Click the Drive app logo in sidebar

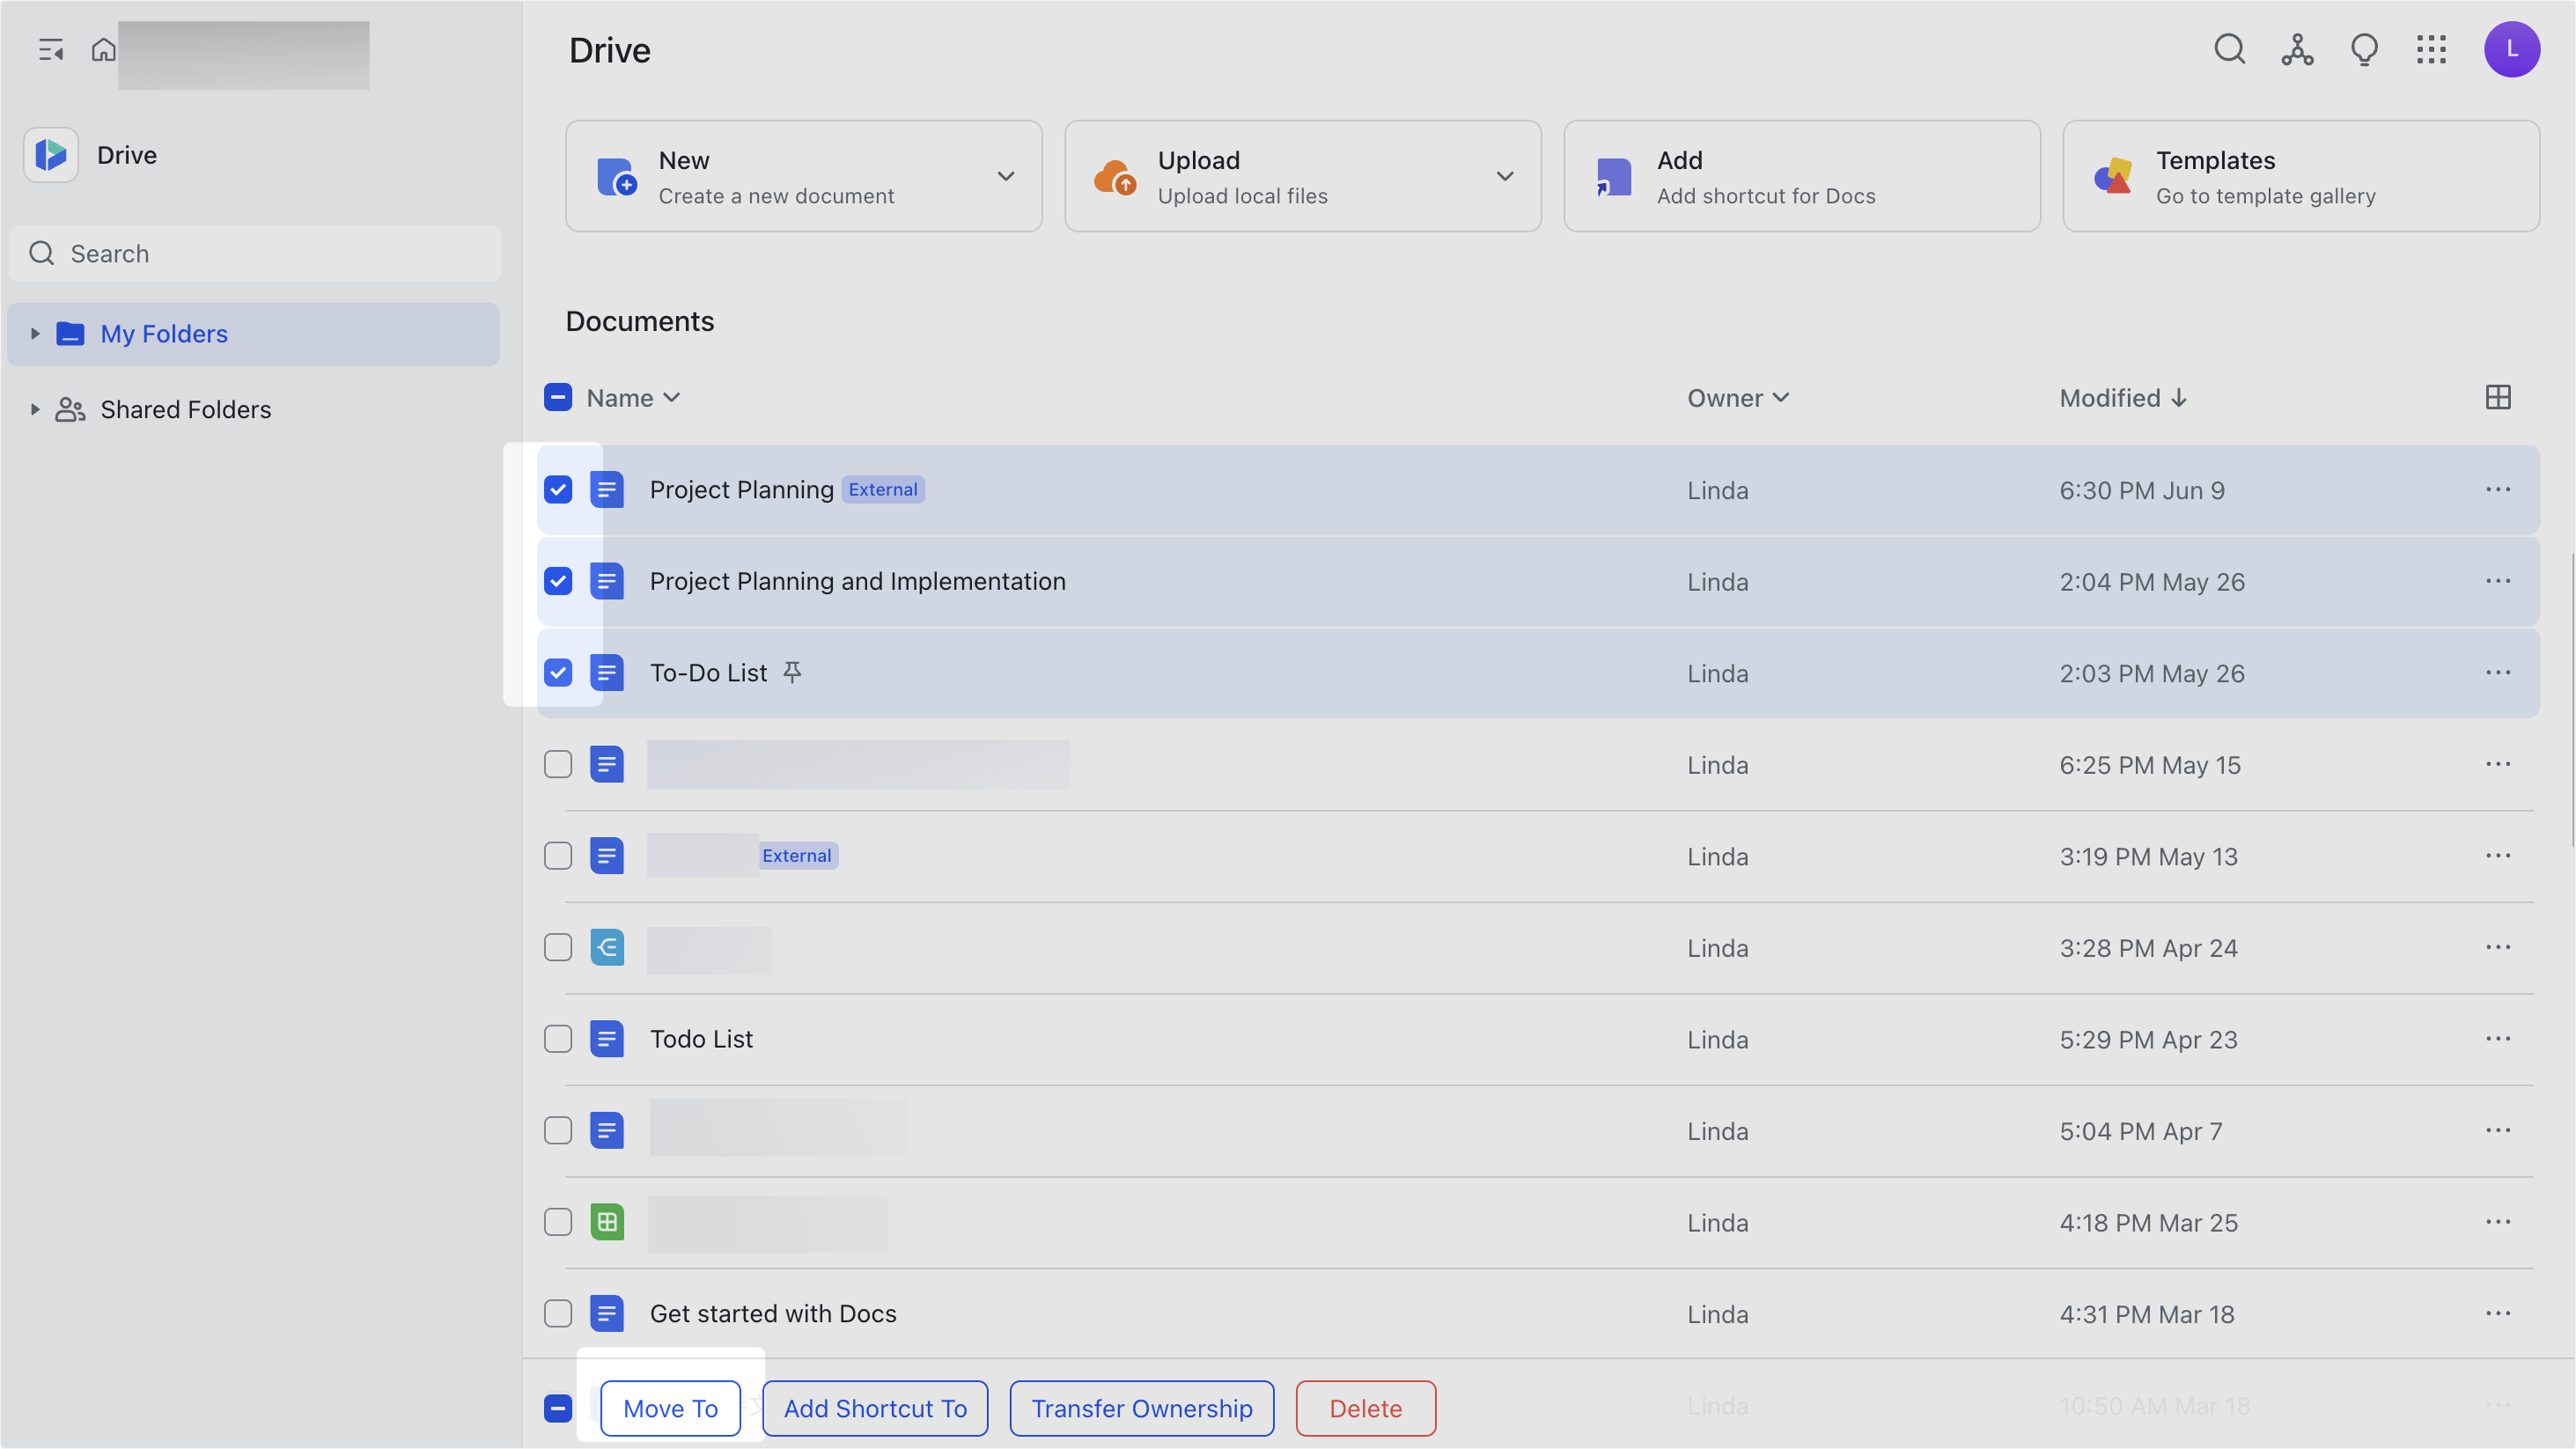tap(51, 155)
